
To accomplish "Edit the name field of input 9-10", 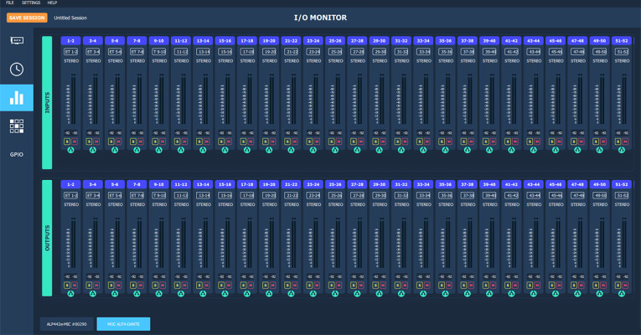I will 158,52.
